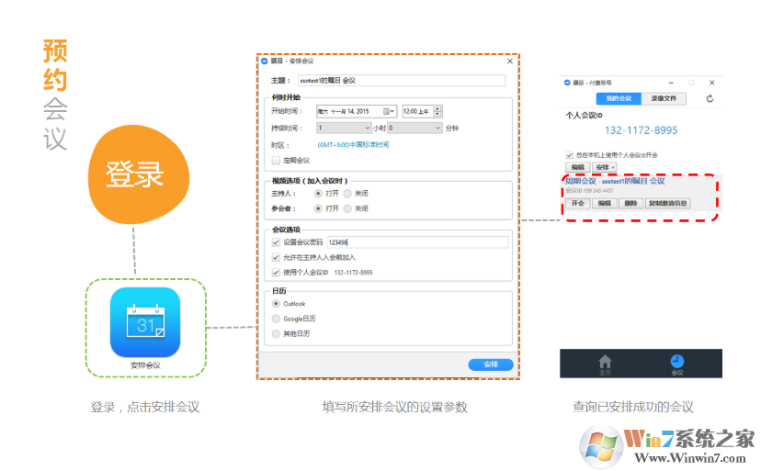Screen dimensions: 761x471
Task: Uncheck the 设置会议密码 checkbox
Action: (276, 242)
